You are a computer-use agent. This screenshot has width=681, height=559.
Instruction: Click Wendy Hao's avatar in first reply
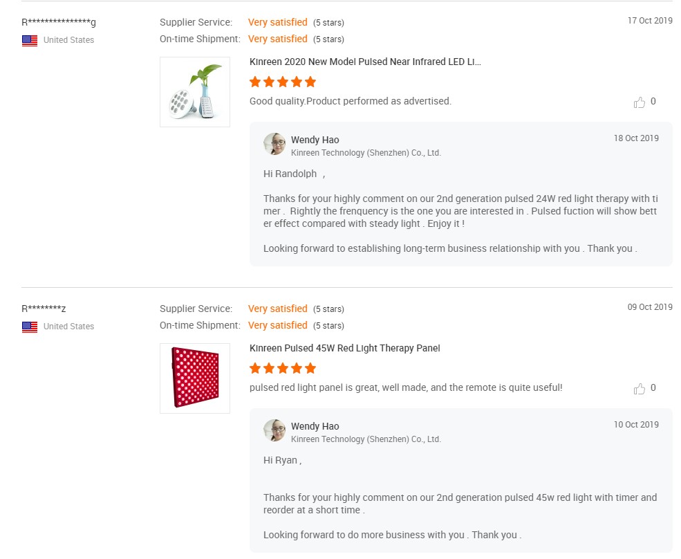click(x=274, y=144)
